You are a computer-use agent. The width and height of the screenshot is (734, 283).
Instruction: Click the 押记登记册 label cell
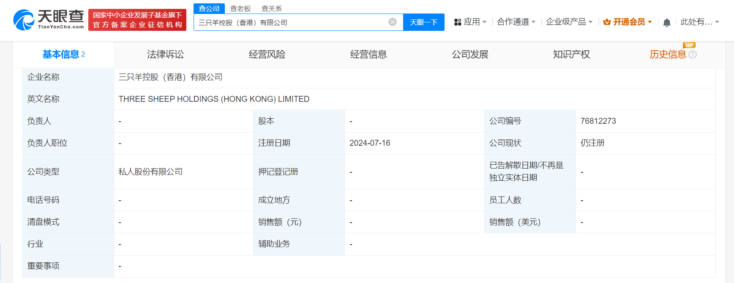(x=299, y=172)
